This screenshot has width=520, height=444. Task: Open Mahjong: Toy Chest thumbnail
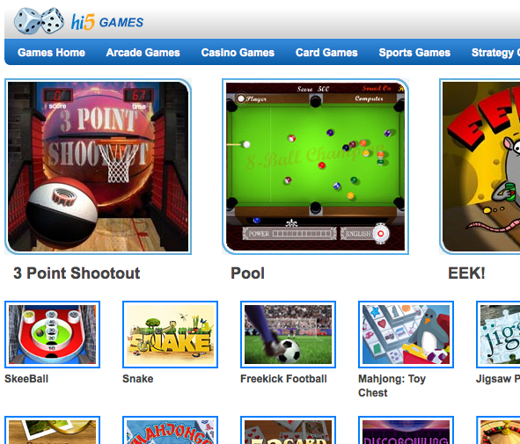point(406,334)
